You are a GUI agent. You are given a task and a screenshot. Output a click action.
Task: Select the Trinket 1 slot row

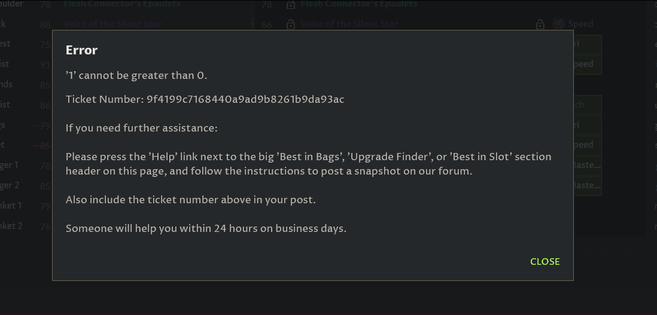11,206
